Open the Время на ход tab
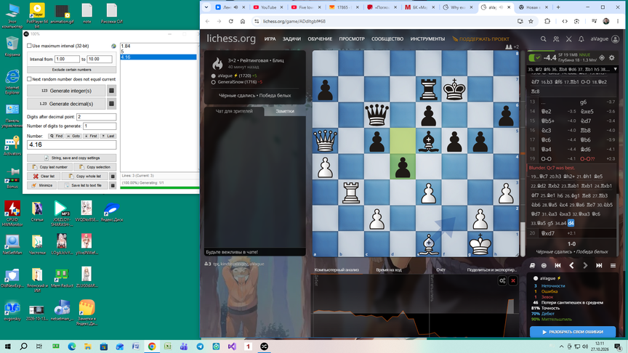This screenshot has width=628, height=353. [x=388, y=269]
